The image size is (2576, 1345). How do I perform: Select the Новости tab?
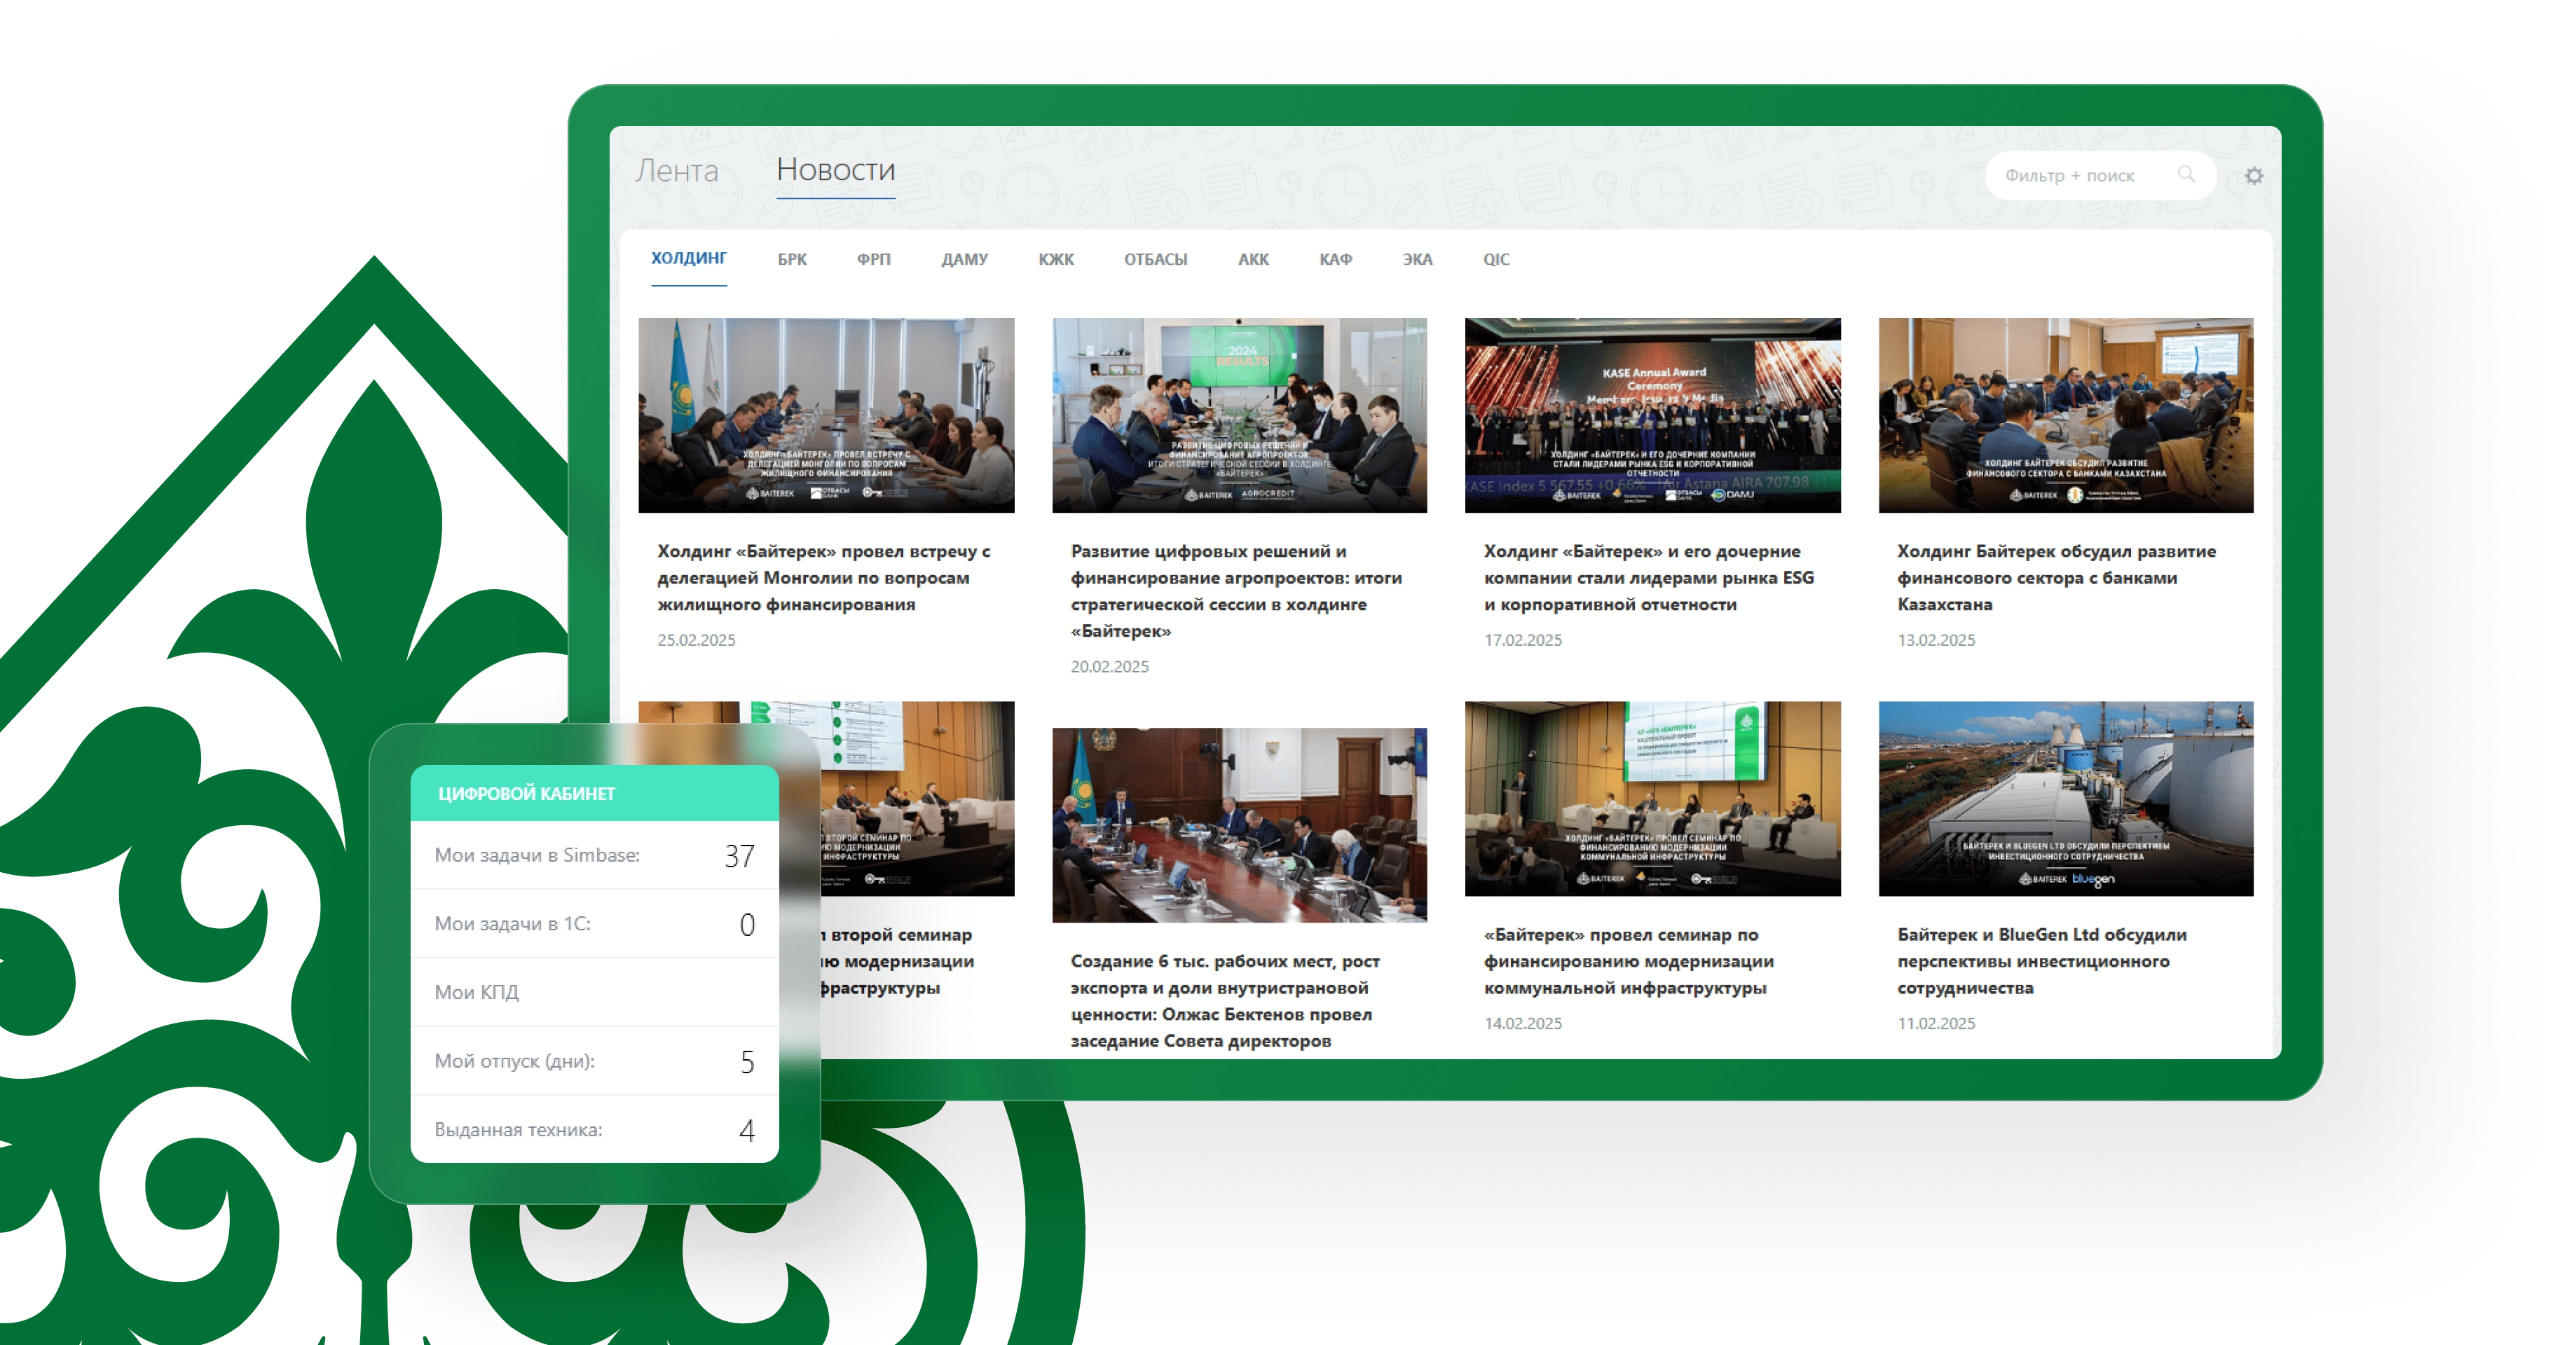[835, 170]
